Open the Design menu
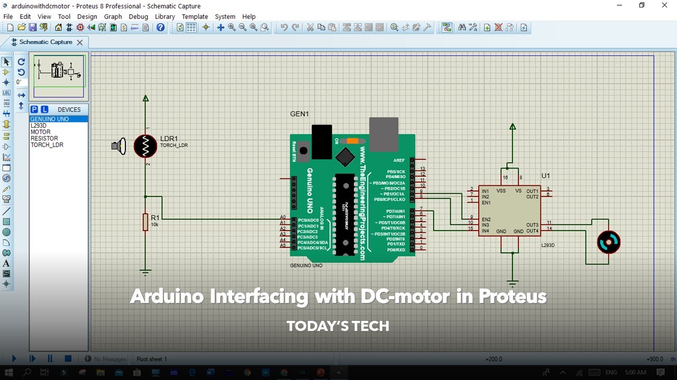 [87, 16]
